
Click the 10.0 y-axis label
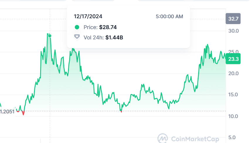coord(233,116)
